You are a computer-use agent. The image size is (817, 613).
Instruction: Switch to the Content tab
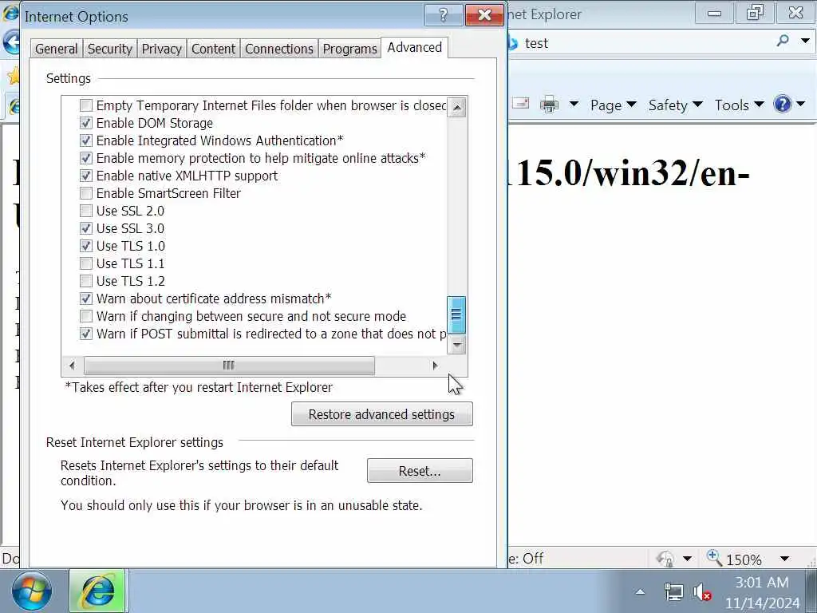(213, 49)
